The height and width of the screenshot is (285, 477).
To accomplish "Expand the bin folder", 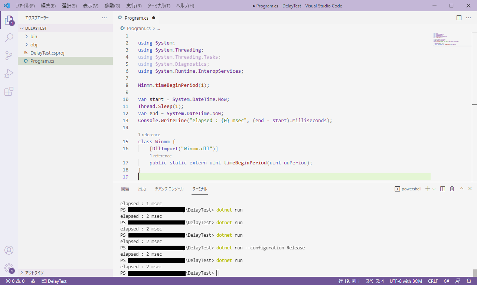I will pos(34,36).
